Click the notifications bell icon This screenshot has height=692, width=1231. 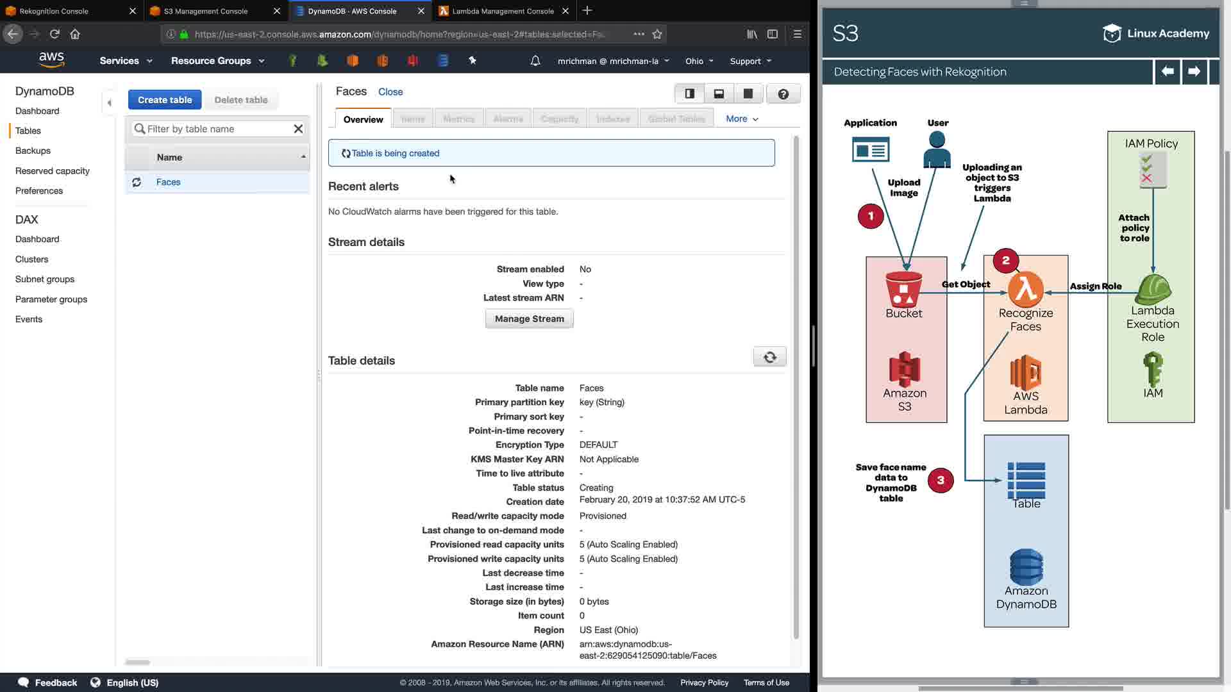tap(535, 61)
